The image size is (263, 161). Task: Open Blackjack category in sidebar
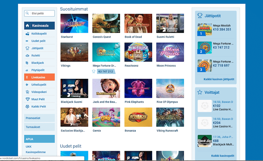39,63
